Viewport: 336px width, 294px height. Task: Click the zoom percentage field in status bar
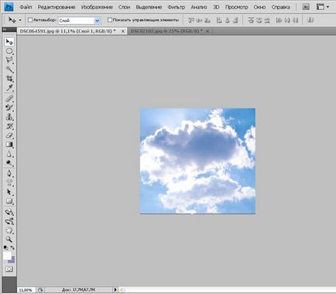coord(26,290)
